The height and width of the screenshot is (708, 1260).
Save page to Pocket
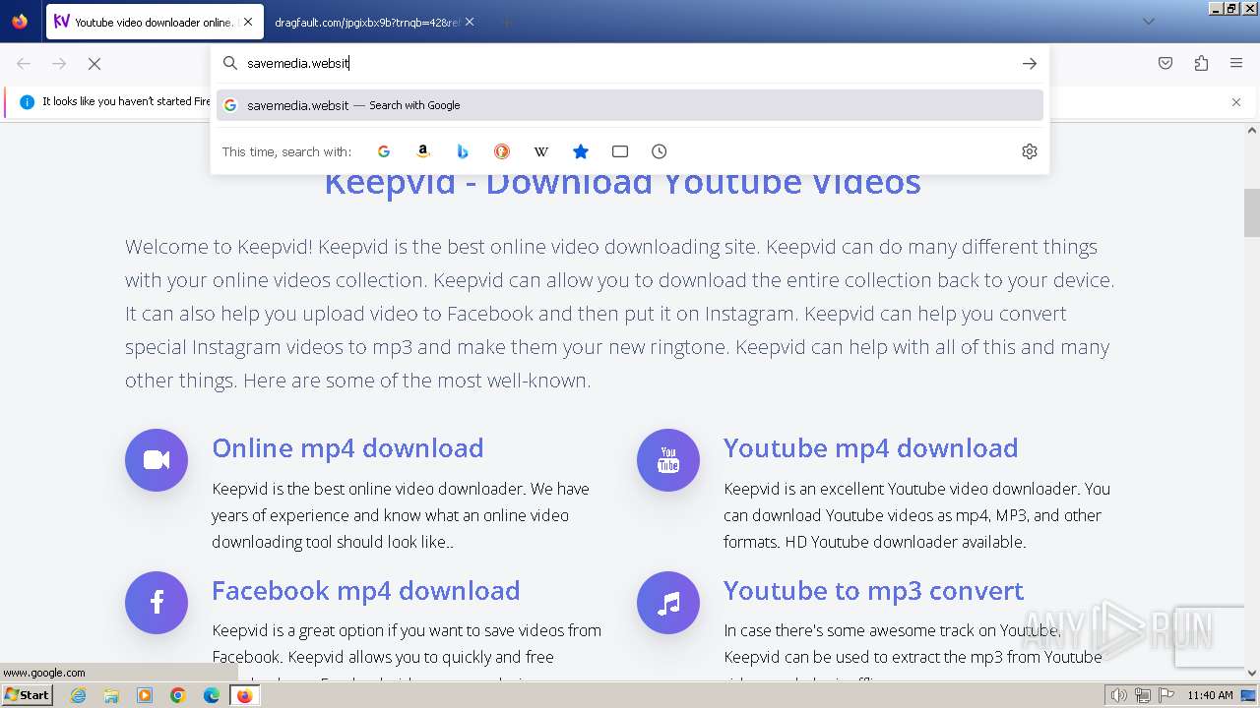[1165, 63]
